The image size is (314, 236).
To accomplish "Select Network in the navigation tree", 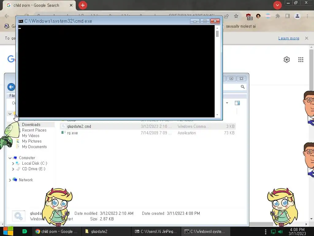I will pos(26,180).
